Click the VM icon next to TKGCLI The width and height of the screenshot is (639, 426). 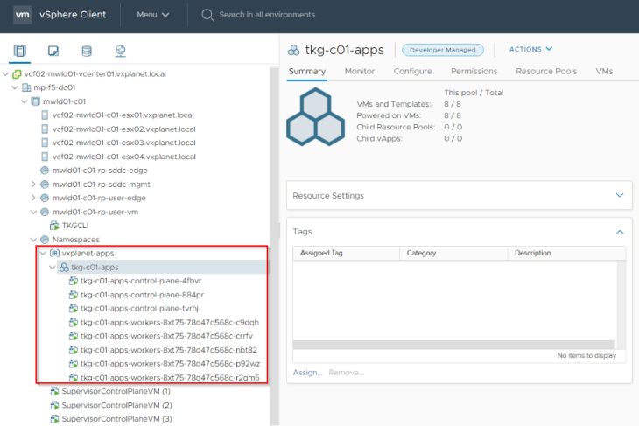[54, 226]
